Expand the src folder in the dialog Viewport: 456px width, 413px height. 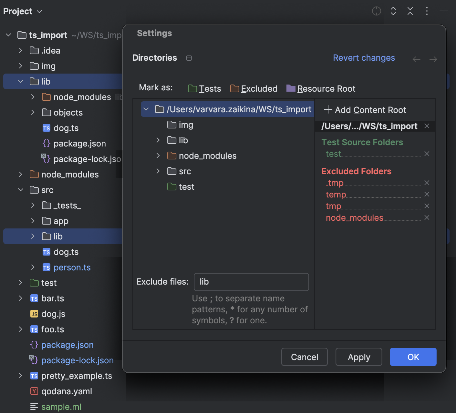[158, 171]
